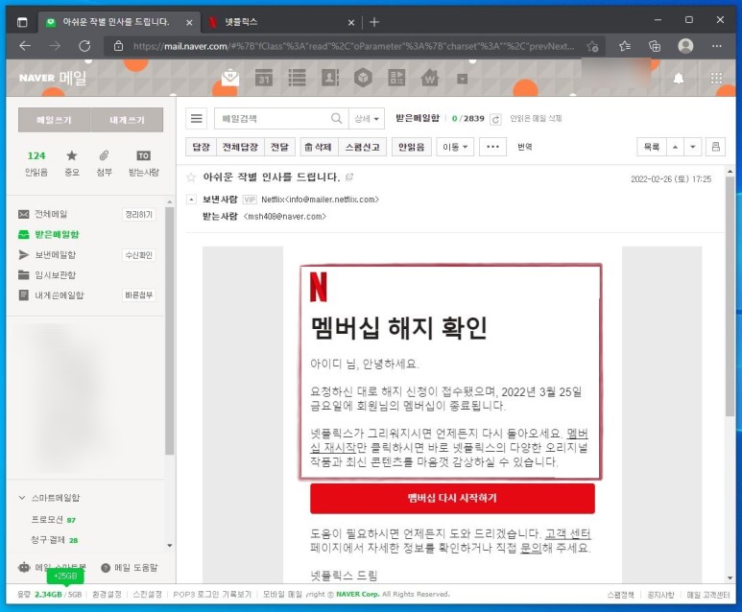Image resolution: width=742 pixels, height=612 pixels.
Task: Click the 삭제 delete button
Action: [x=318, y=147]
